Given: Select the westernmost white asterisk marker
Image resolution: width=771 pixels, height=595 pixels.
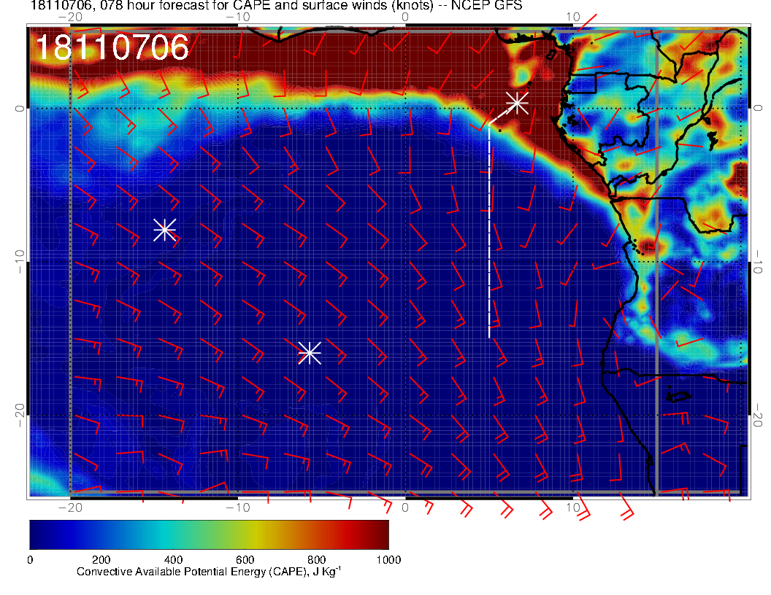Looking at the screenshot, I should point(164,229).
